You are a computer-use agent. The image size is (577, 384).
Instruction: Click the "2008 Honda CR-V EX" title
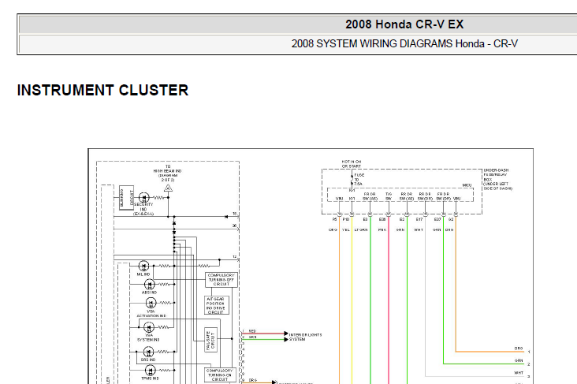pyautogui.click(x=404, y=24)
